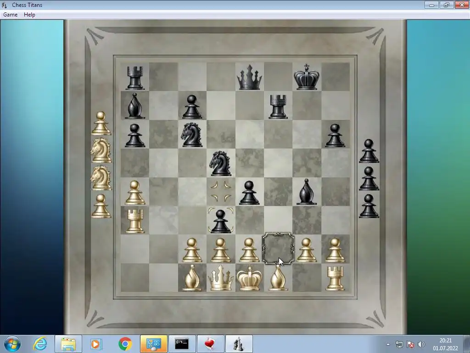The height and width of the screenshot is (353, 470).
Task: Select the black bishop on g4
Action: [x=307, y=192]
